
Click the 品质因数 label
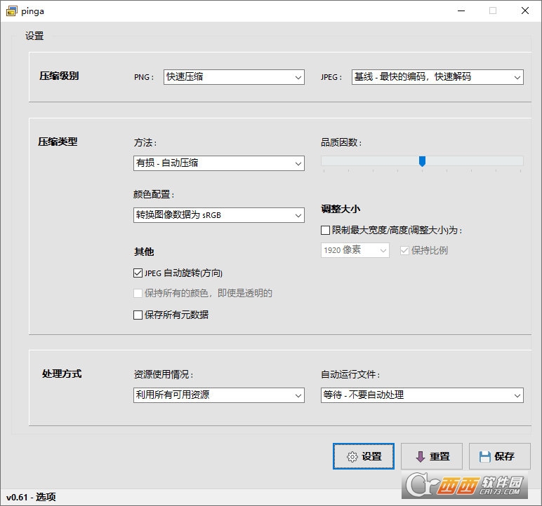point(341,142)
